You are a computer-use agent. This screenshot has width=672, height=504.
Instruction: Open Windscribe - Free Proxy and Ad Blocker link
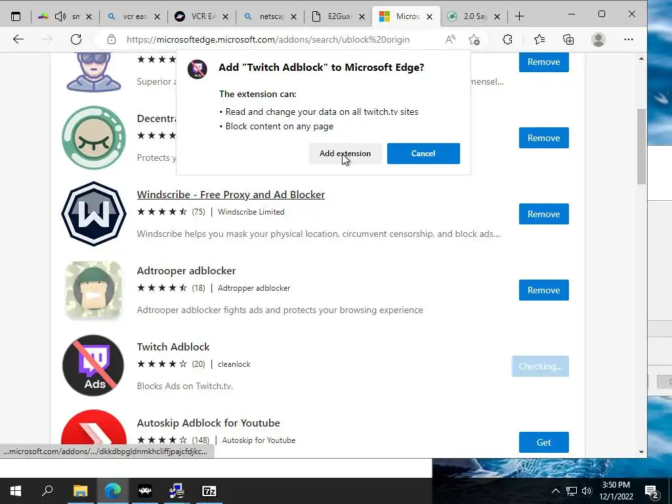click(230, 194)
